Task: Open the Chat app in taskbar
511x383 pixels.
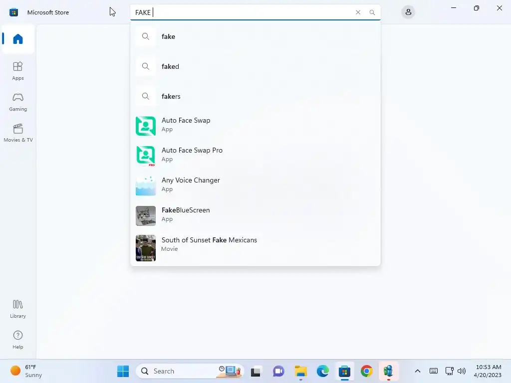Action: coord(278,371)
